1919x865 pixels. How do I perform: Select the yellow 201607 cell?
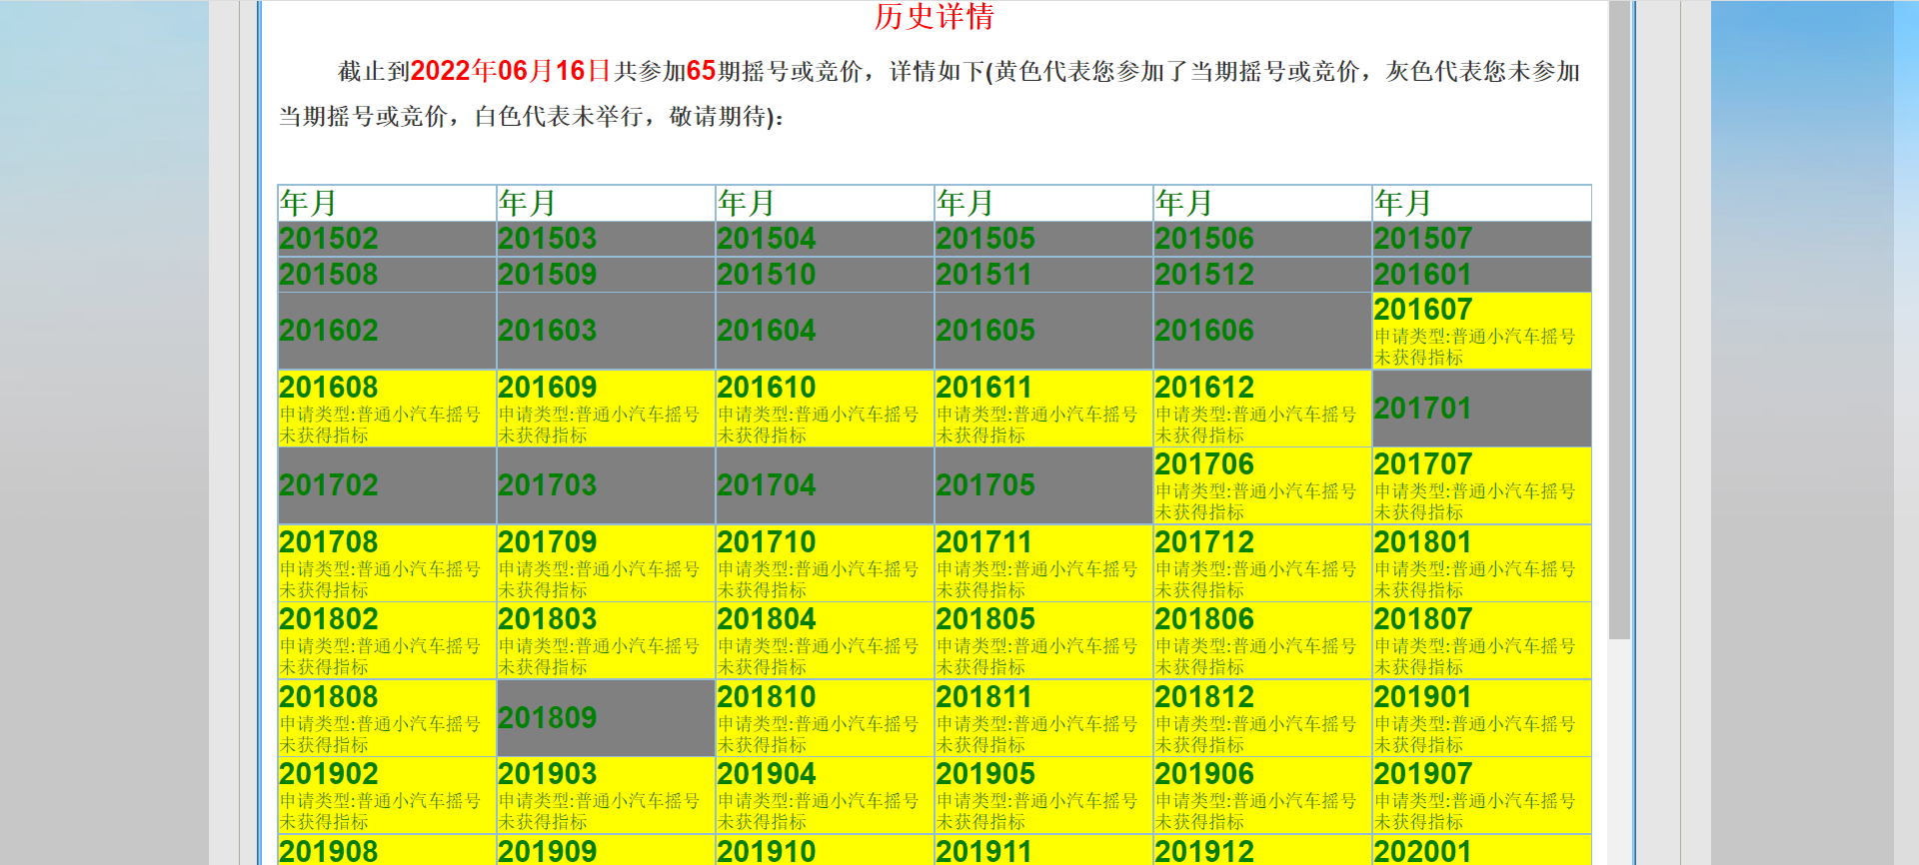[x=1480, y=331]
